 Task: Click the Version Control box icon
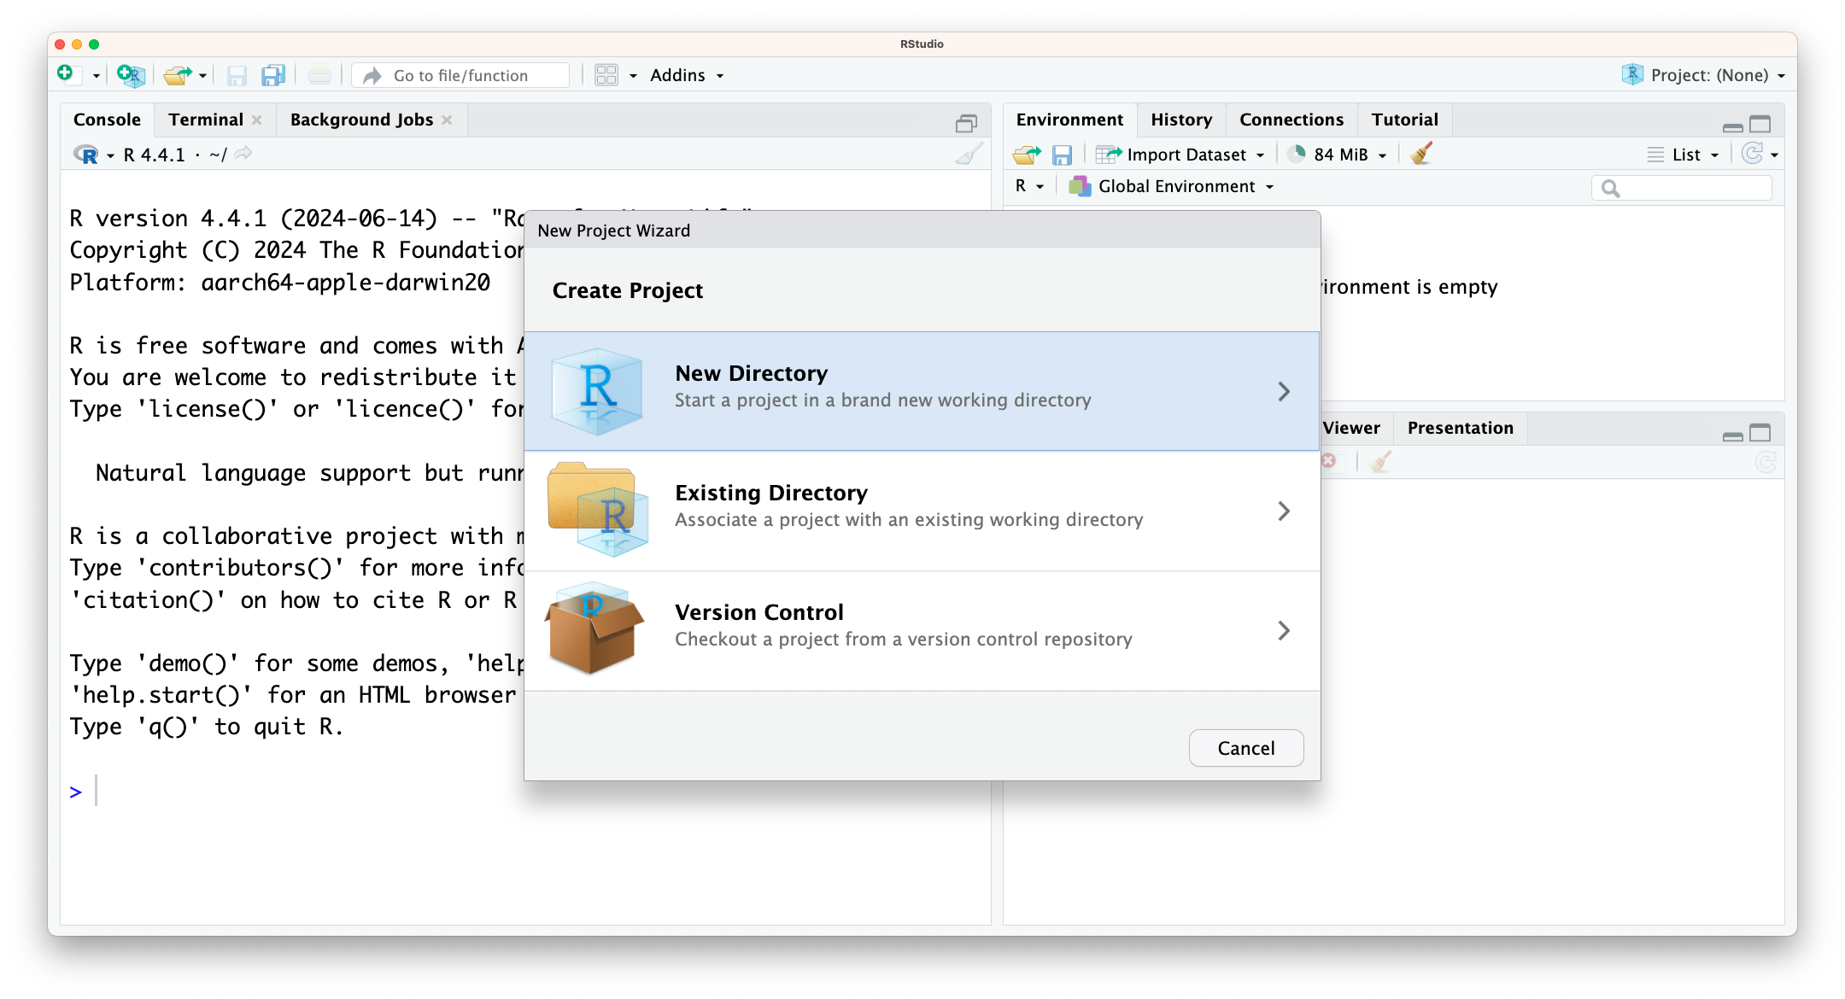coord(594,628)
